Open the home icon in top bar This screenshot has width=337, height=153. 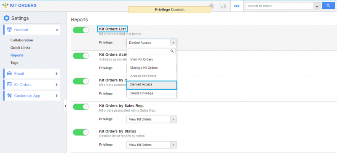[211, 6]
